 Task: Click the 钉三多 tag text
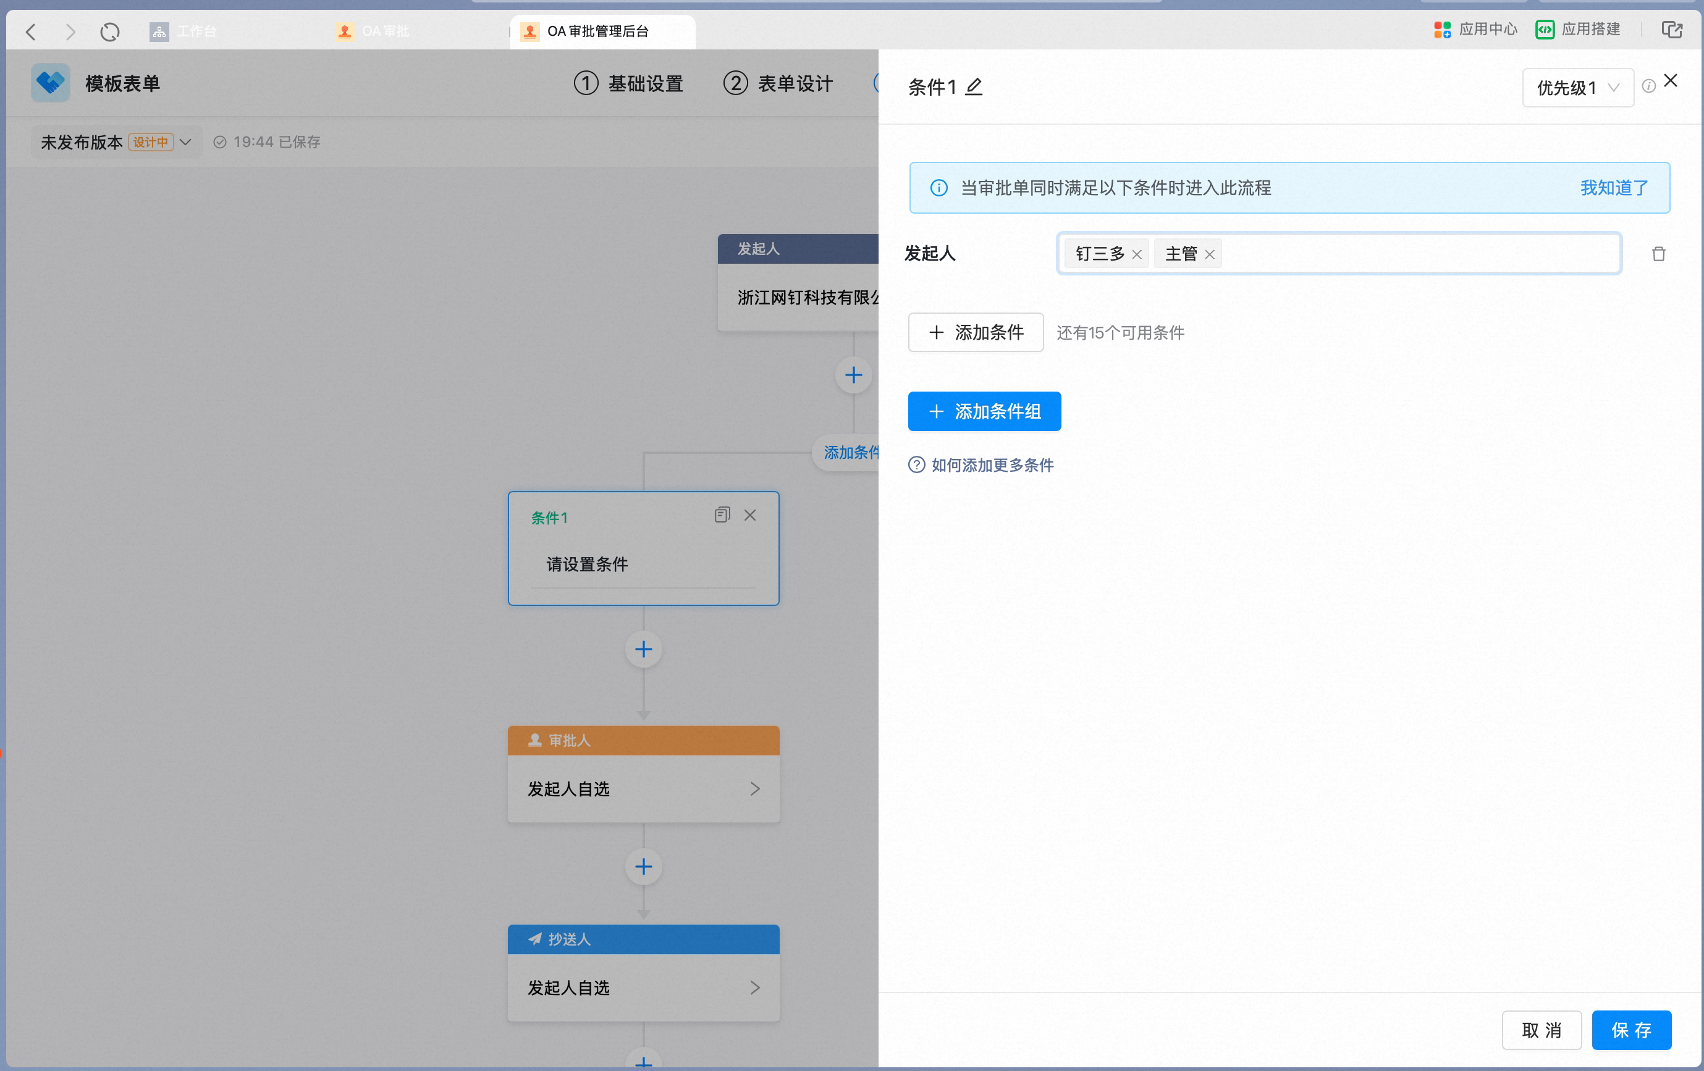coord(1100,253)
